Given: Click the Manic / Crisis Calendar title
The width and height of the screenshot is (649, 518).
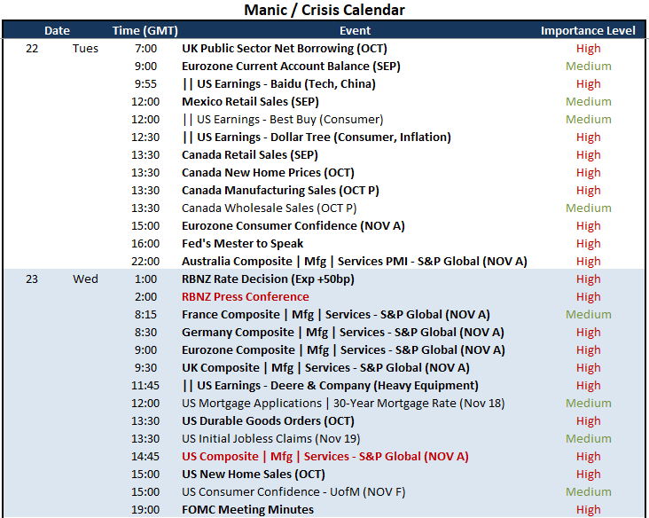Looking at the screenshot, I should click(x=324, y=10).
